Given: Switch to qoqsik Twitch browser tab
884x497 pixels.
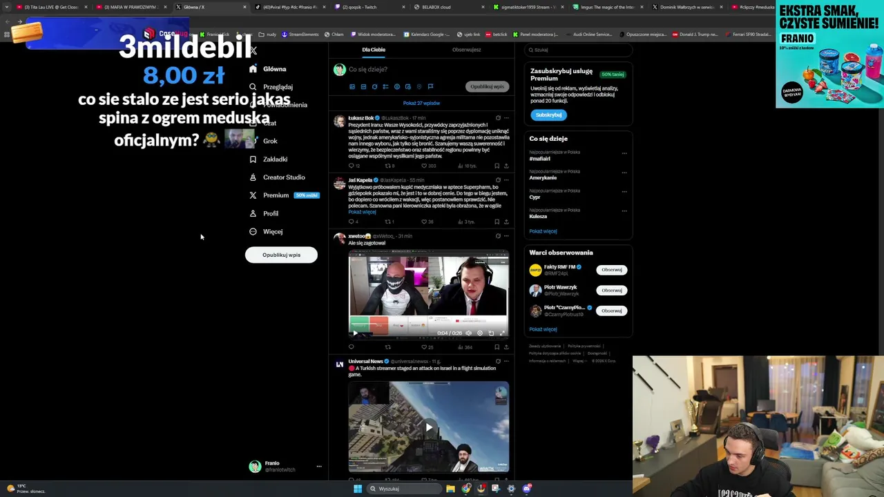Looking at the screenshot, I should tap(363, 7).
